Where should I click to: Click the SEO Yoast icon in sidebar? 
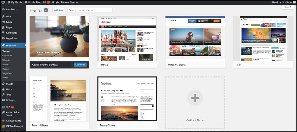pos(3,107)
